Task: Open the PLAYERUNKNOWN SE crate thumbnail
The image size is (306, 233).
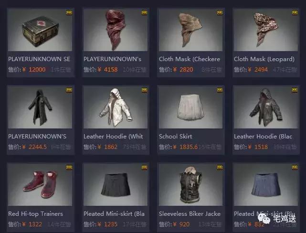Action: coord(40,30)
